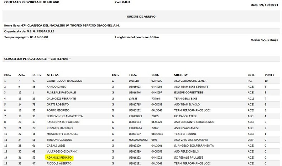Image resolution: width=282 pixels, height=166 pixels.
Task: Click society ASD TEAM BIKE SEGRATE
Action: coord(191,87)
